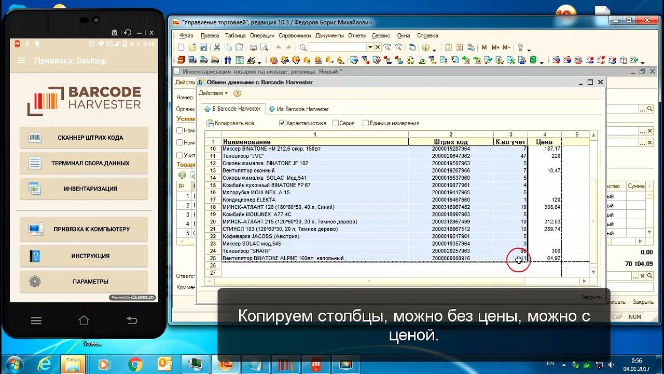Click the info help toolbar icon
The width and height of the screenshot is (664, 374).
coord(426,47)
